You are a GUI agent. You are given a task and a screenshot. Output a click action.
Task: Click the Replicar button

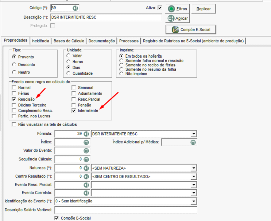204,9
